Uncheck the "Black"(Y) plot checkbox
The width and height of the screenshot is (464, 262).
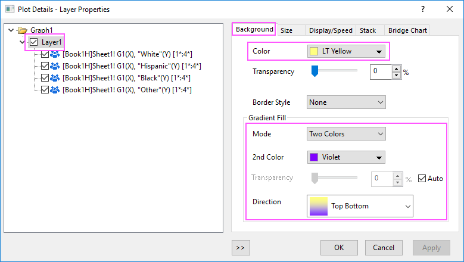(x=45, y=78)
